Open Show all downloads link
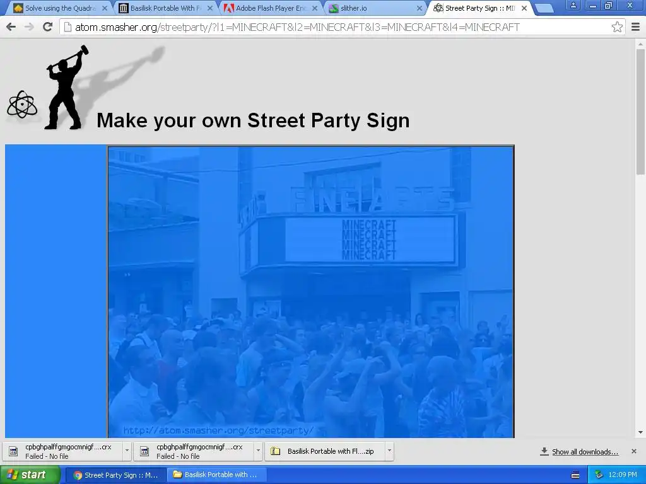The width and height of the screenshot is (646, 484). (585, 452)
